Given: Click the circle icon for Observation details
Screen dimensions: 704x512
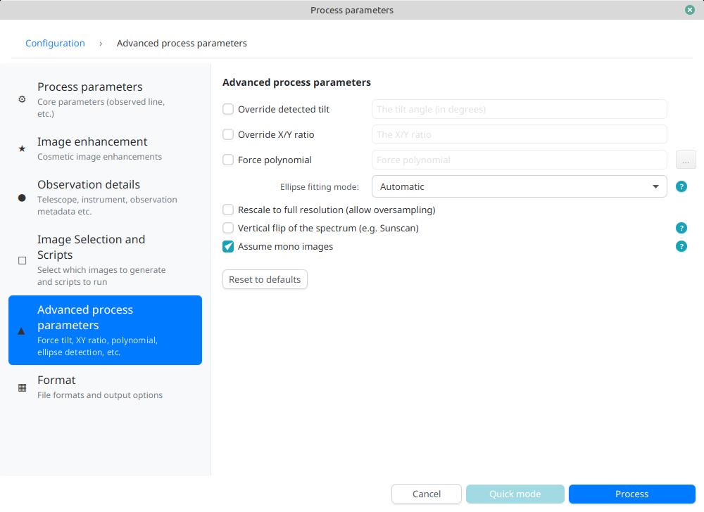Looking at the screenshot, I should pyautogui.click(x=22, y=198).
